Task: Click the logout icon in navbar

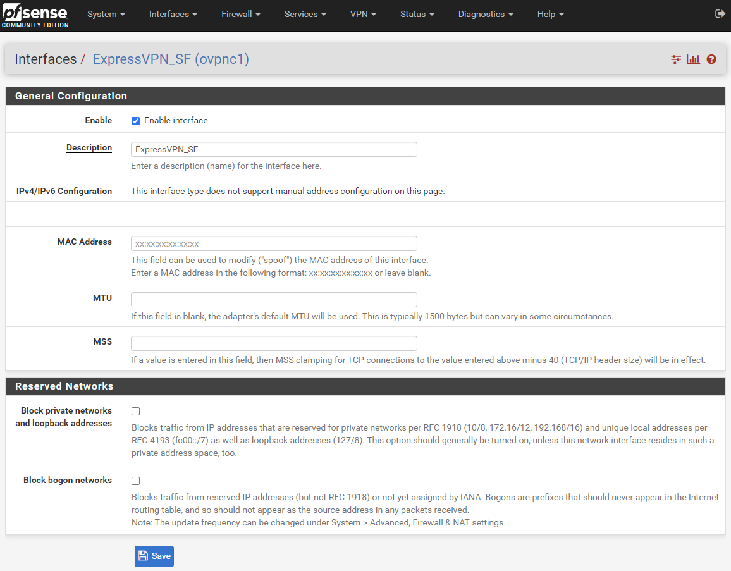Action: coord(720,14)
